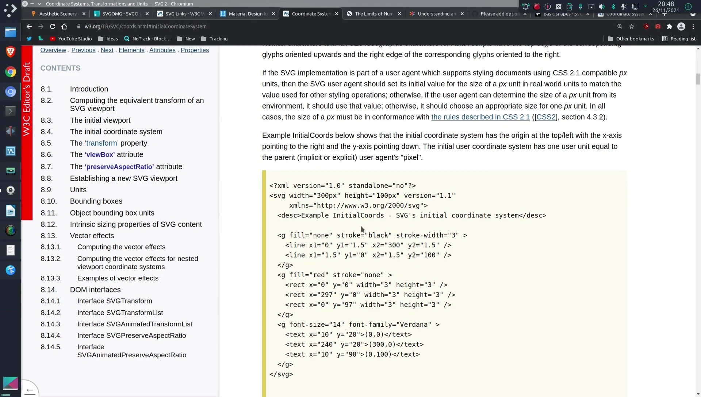This screenshot has height=397, width=701.
Task: Open Dolphin file manager from the dock
Action: (10, 32)
